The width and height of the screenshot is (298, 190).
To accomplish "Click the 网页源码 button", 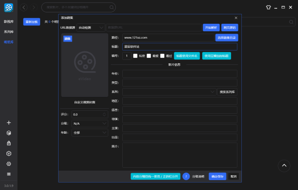I will click(x=229, y=28).
